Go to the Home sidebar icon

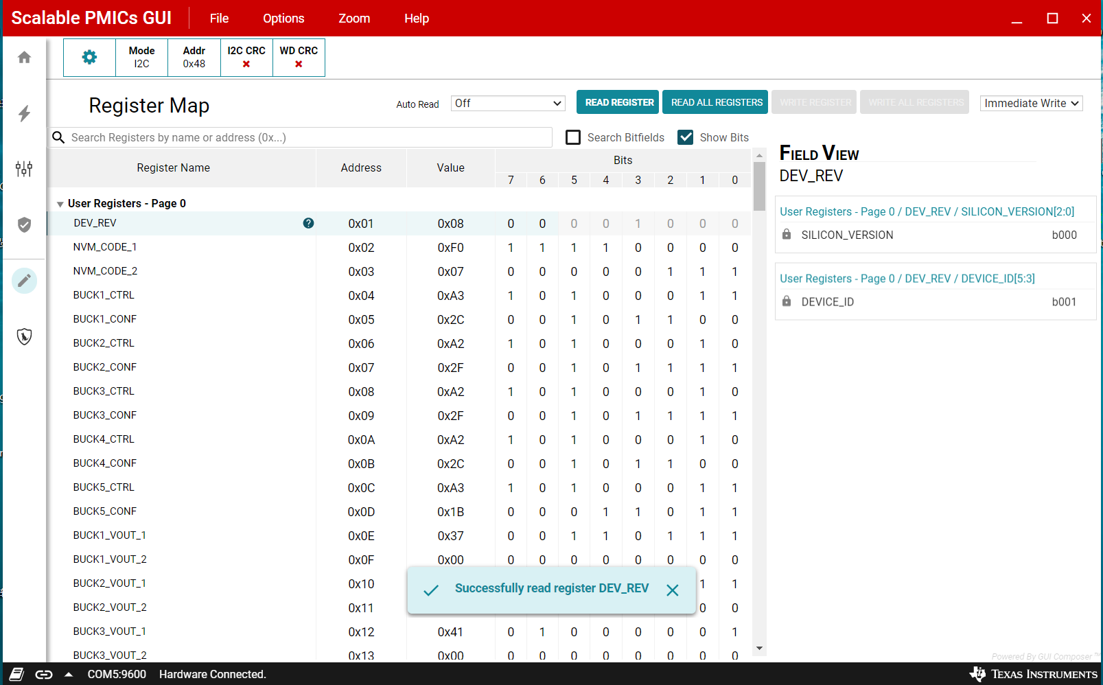24,57
